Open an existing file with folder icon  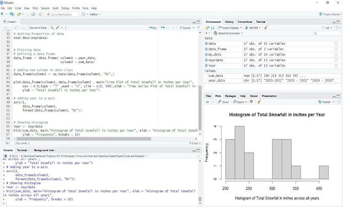click(19, 14)
